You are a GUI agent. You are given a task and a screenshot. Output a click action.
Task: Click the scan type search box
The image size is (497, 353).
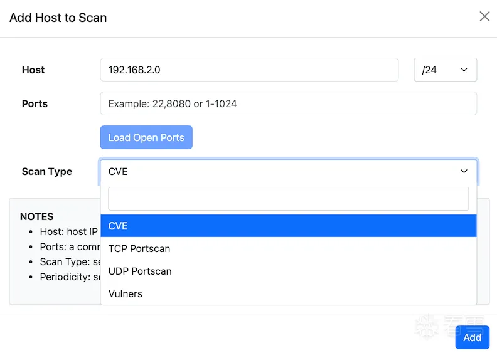pos(288,199)
